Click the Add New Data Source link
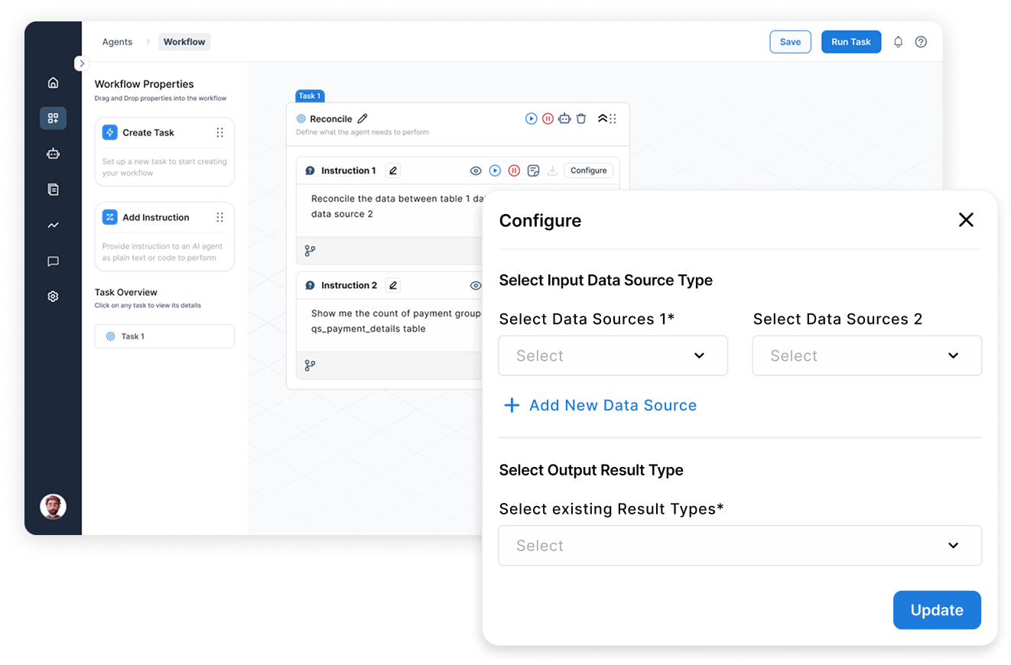The image size is (1011, 665). tap(600, 405)
